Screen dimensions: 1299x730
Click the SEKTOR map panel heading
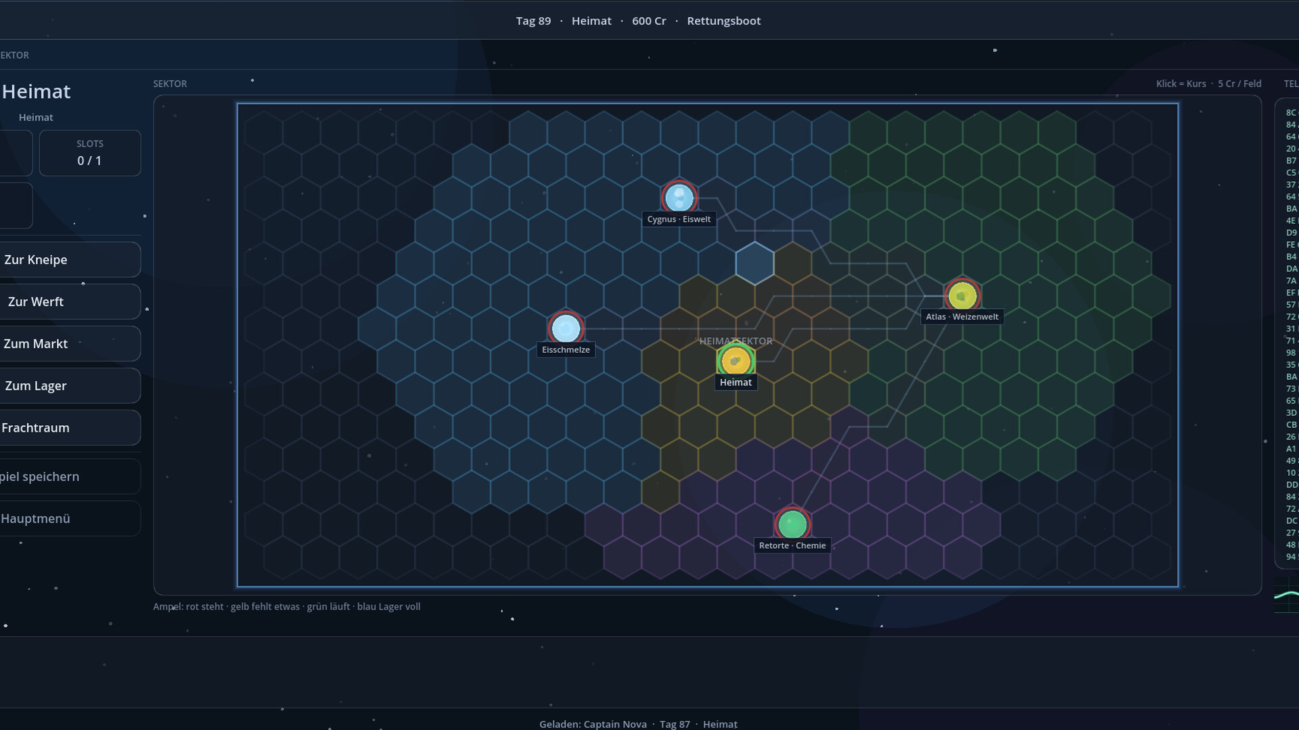coord(170,84)
